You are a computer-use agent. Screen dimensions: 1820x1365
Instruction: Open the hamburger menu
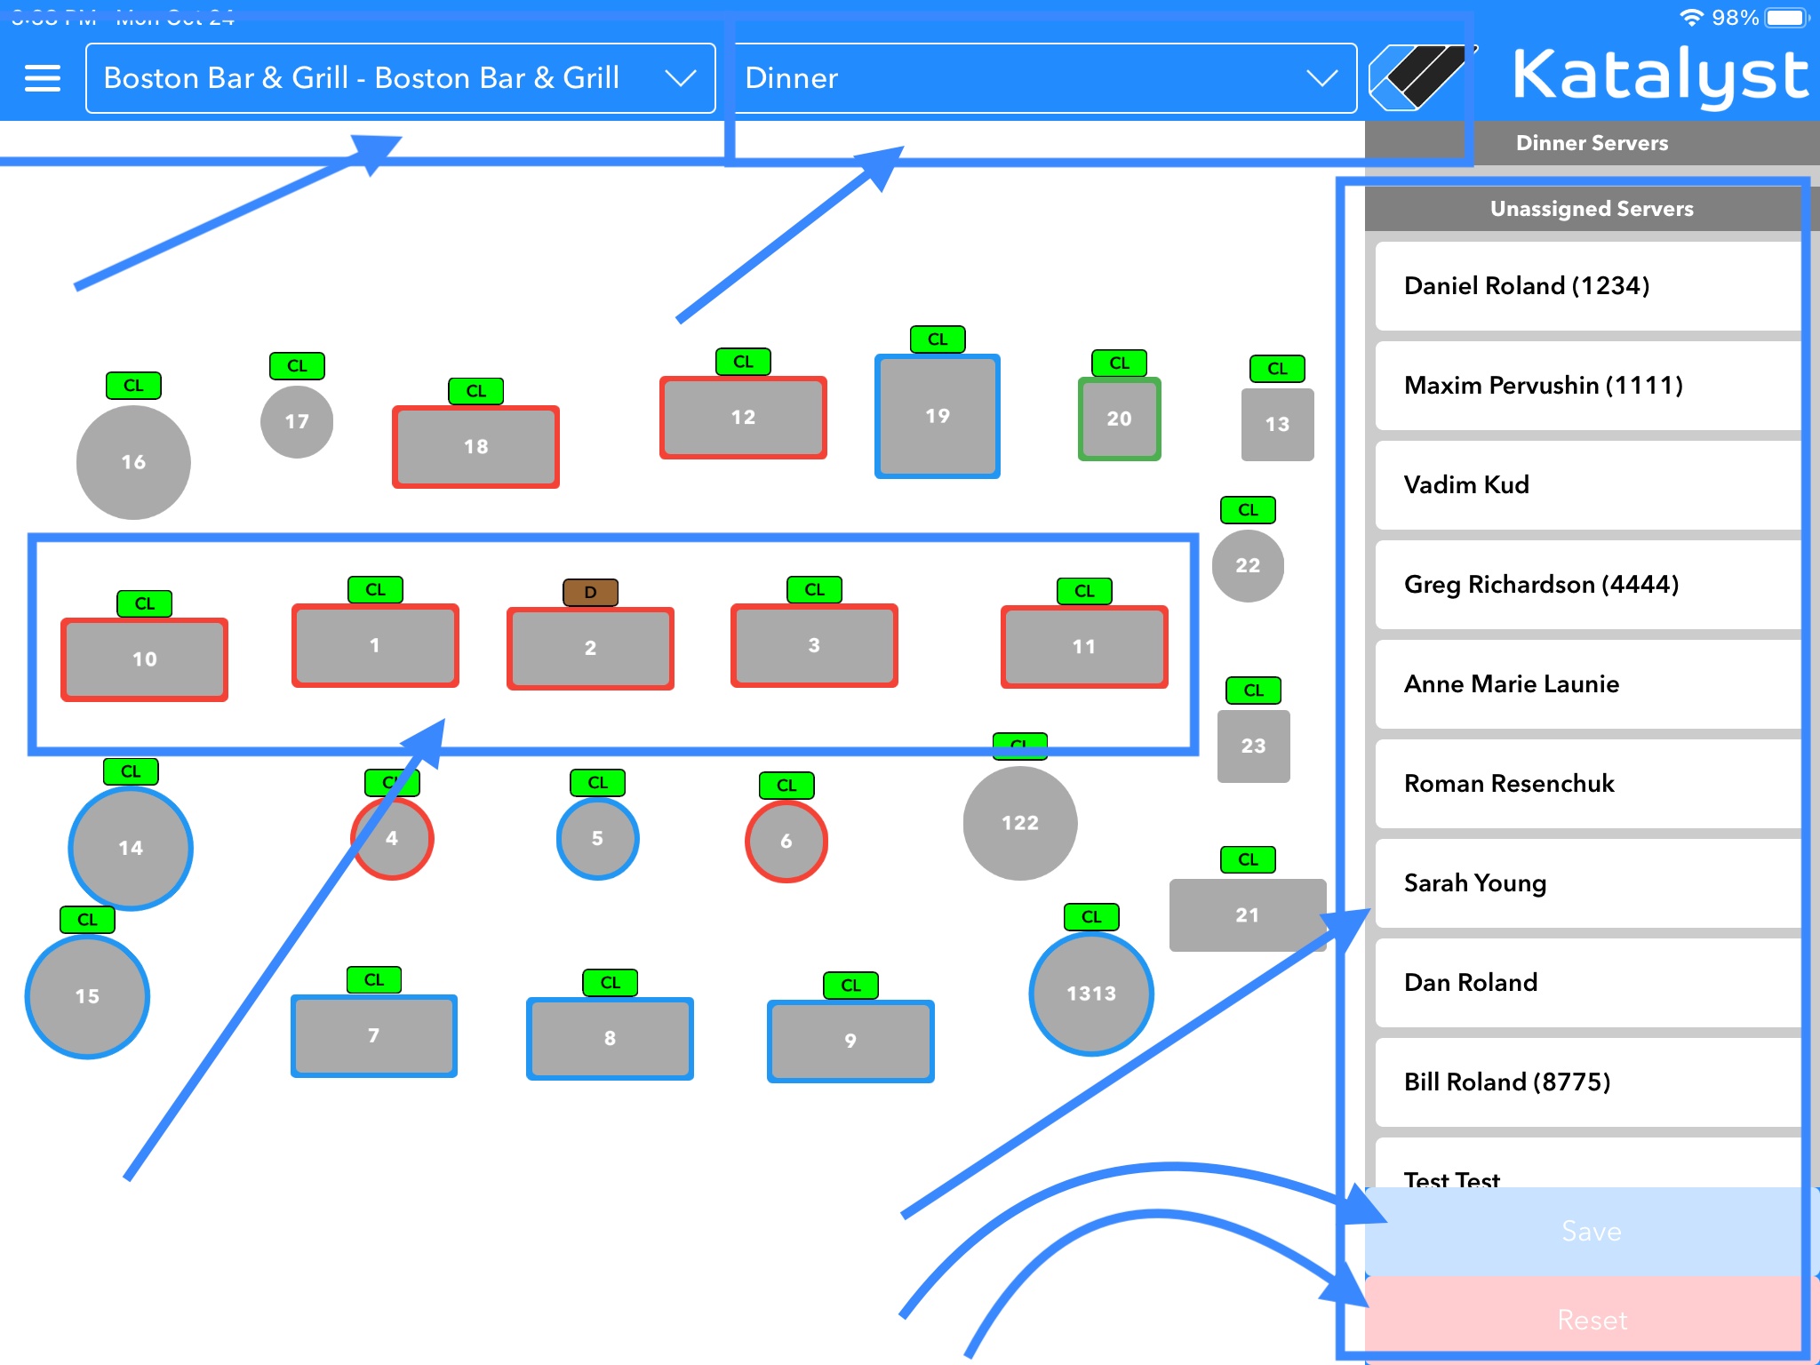42,78
